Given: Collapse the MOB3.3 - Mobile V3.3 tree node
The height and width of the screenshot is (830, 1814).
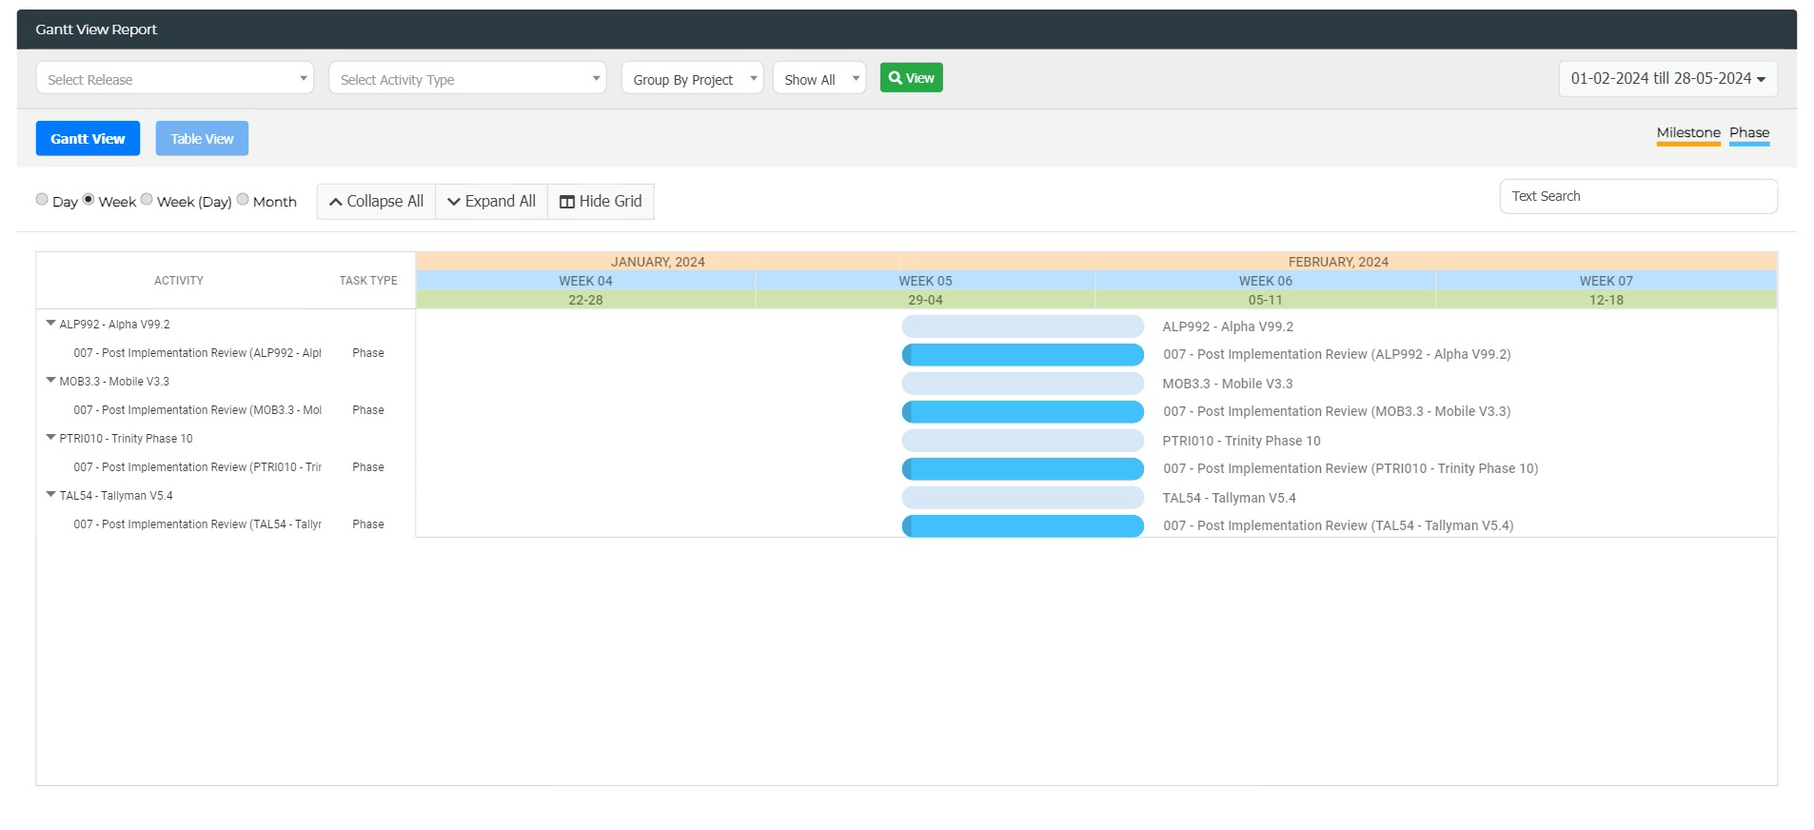Looking at the screenshot, I should click(51, 381).
